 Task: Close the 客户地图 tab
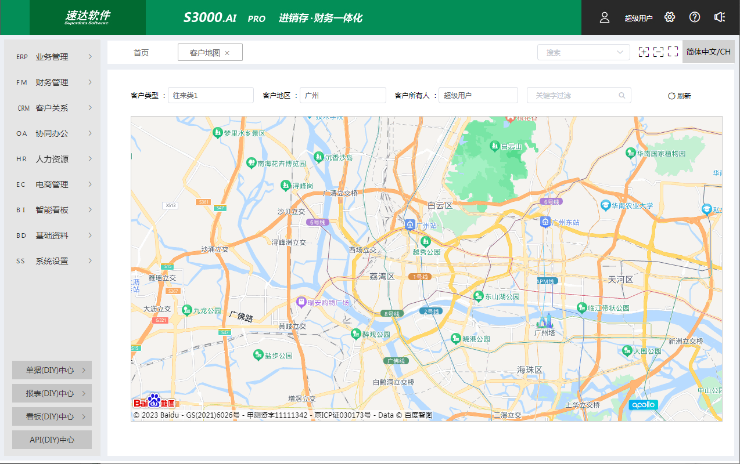[227, 53]
